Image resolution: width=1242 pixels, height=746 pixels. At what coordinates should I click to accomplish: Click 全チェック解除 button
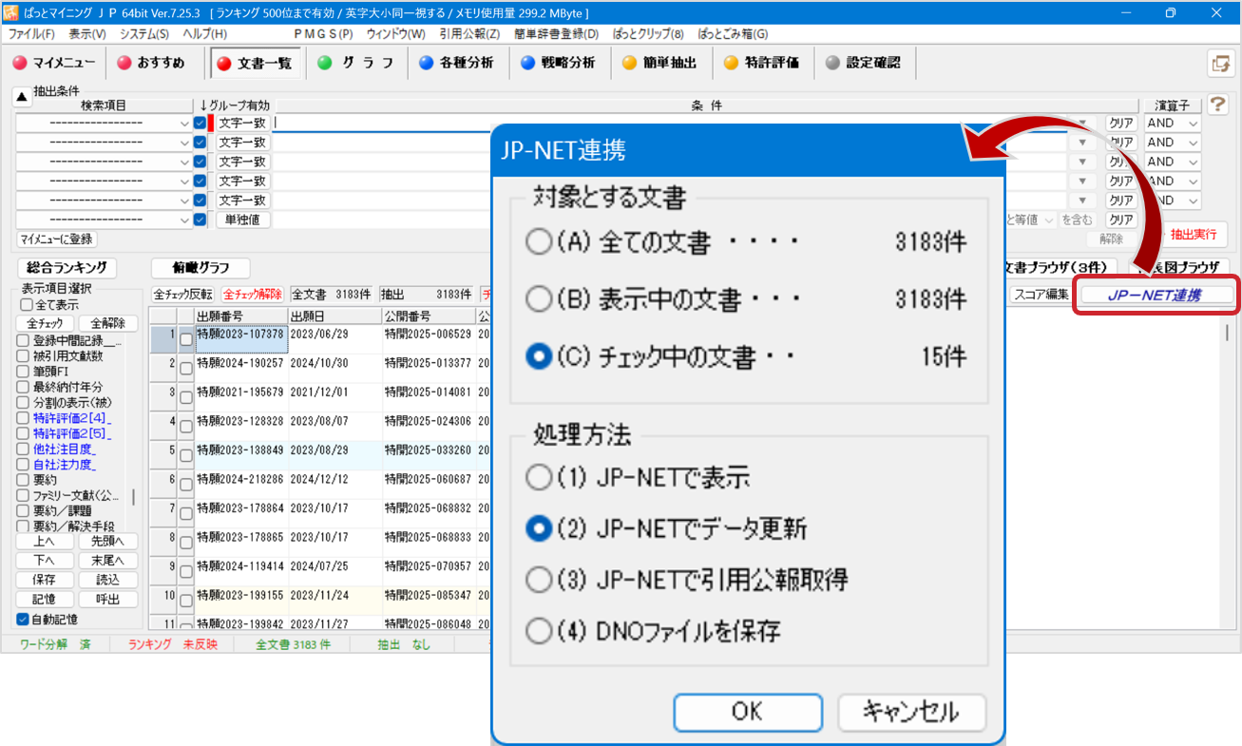tap(252, 295)
